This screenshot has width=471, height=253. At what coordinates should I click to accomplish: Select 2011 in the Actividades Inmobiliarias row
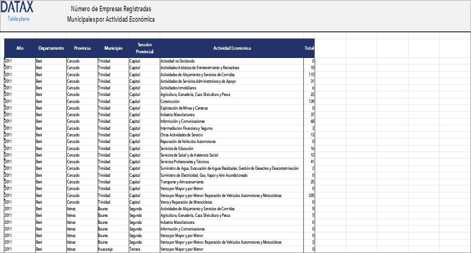click(20, 88)
